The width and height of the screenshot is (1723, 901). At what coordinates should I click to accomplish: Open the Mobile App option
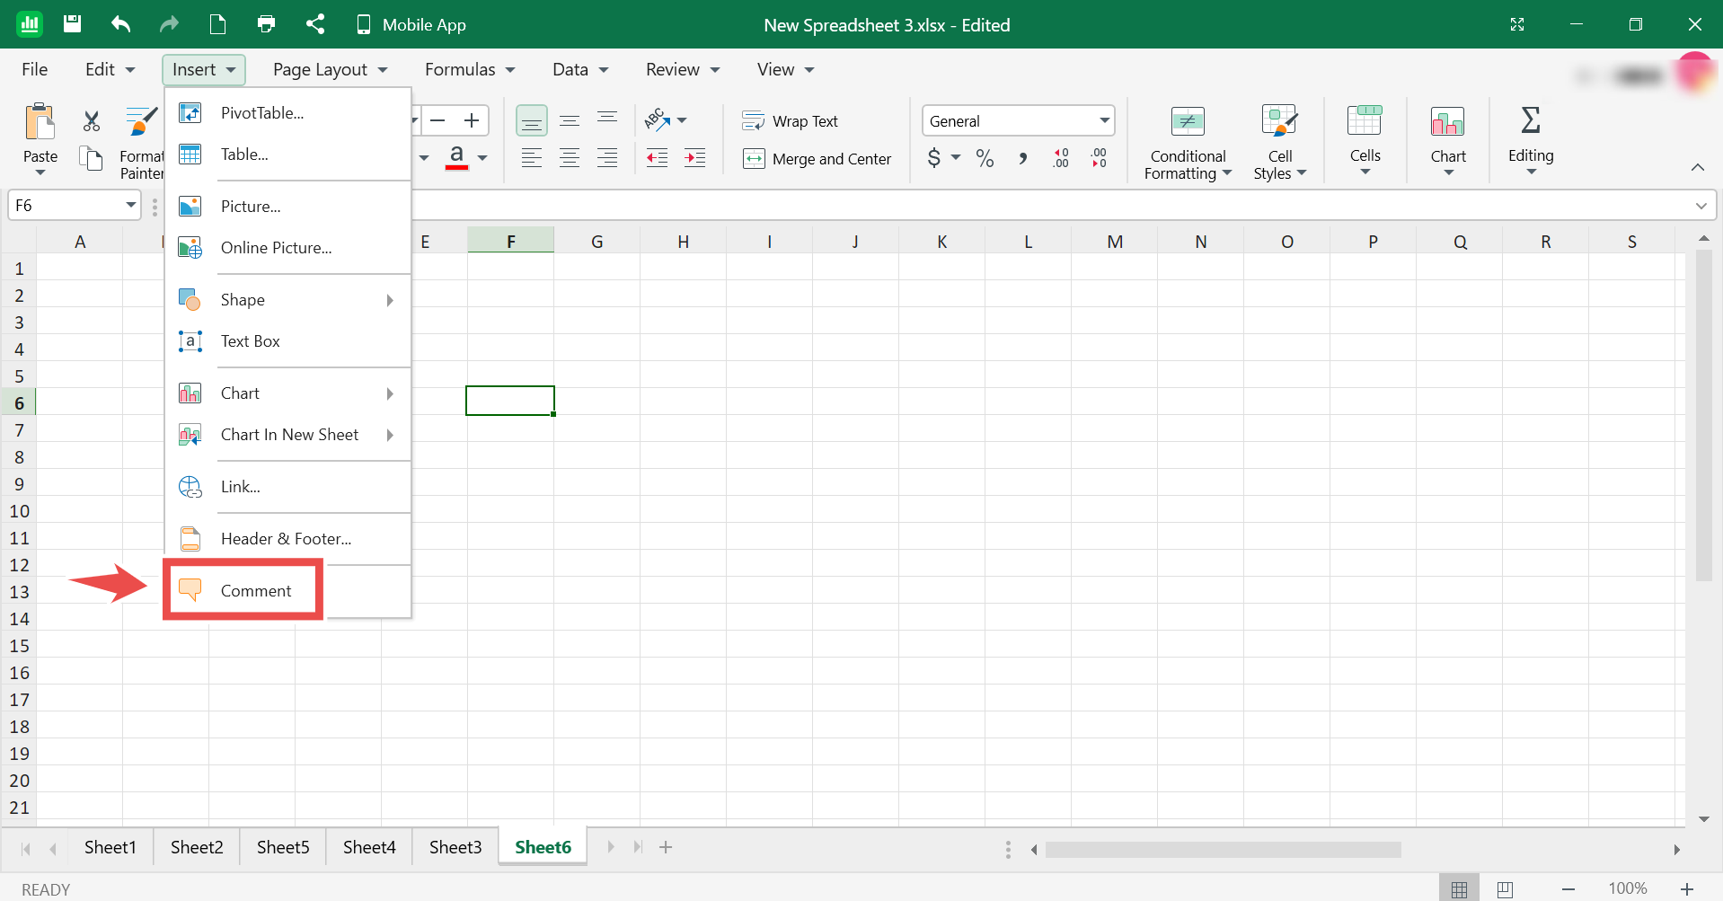tap(411, 24)
